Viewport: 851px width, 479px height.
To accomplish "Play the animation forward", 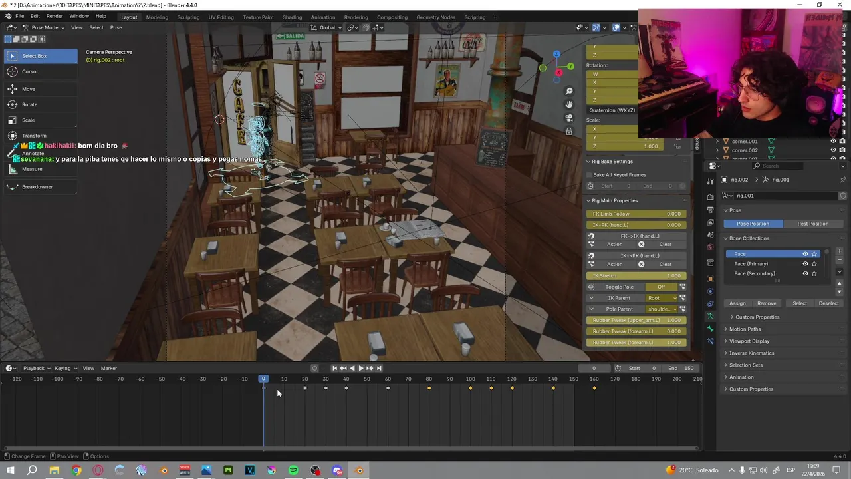I will pyautogui.click(x=361, y=368).
